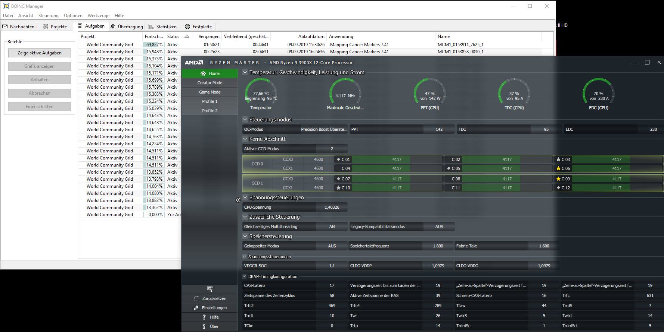Sort by the Ablaufdatum column header
664x332 pixels.
point(299,37)
